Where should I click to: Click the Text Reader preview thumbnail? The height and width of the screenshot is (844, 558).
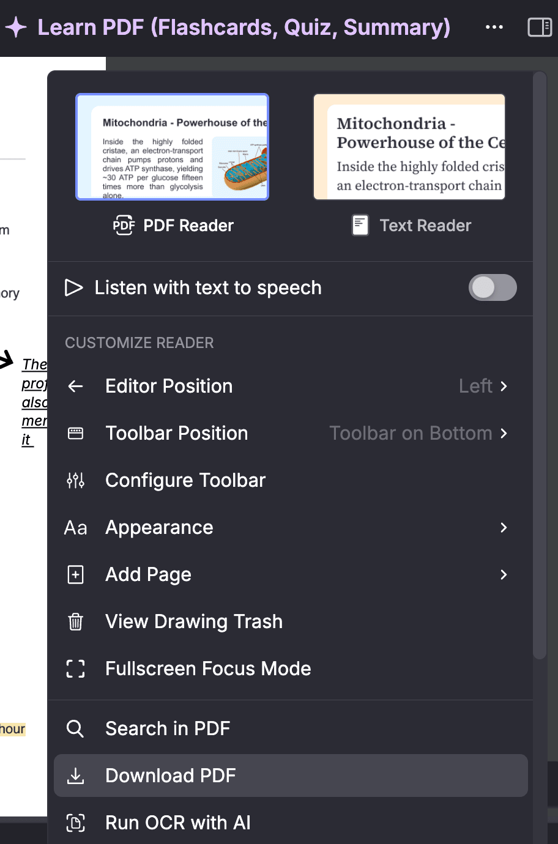(x=409, y=147)
